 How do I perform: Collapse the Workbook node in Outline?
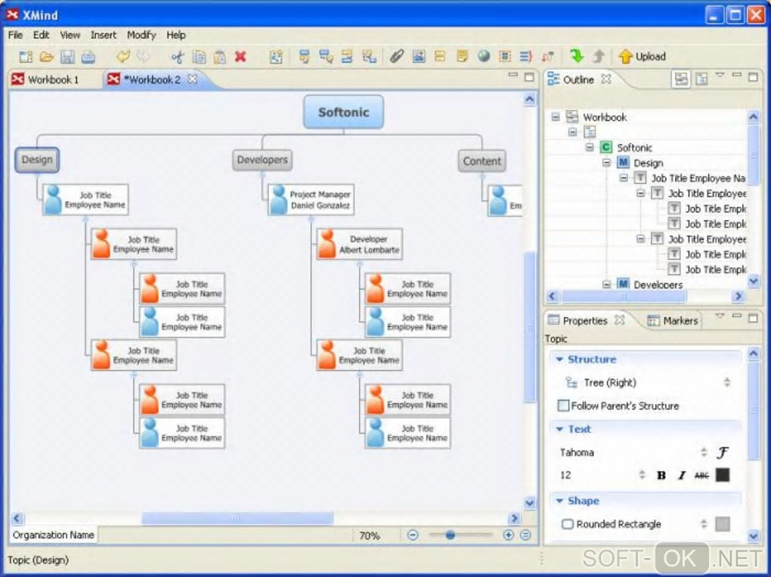(556, 117)
